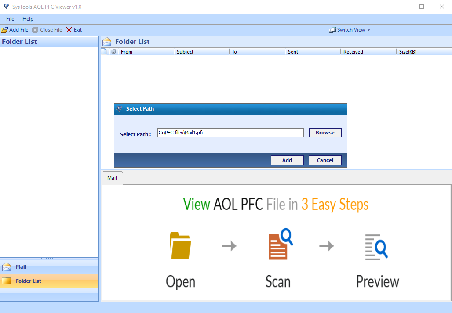
Task: Open the Help menu
Action: pyautogui.click(x=28, y=19)
